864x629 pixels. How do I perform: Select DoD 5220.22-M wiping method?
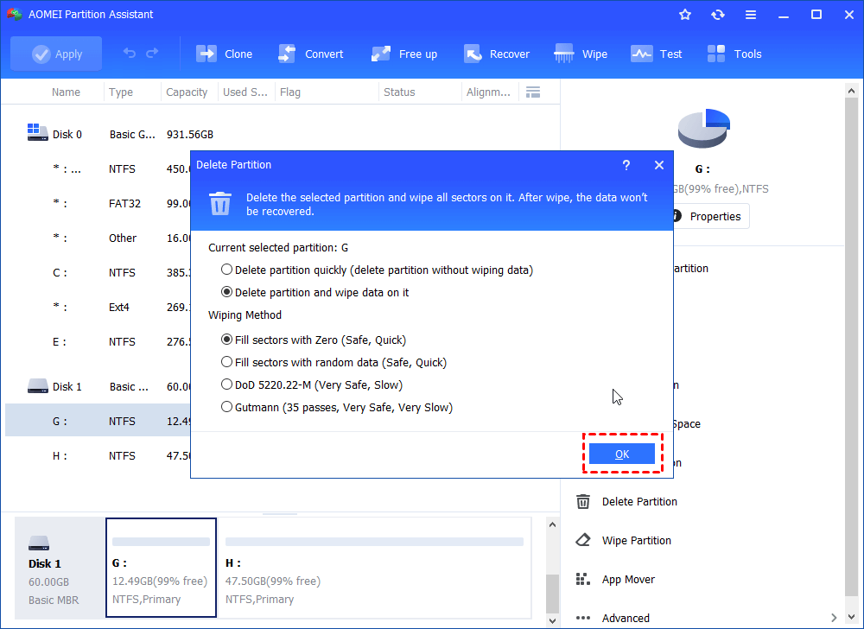pyautogui.click(x=312, y=385)
